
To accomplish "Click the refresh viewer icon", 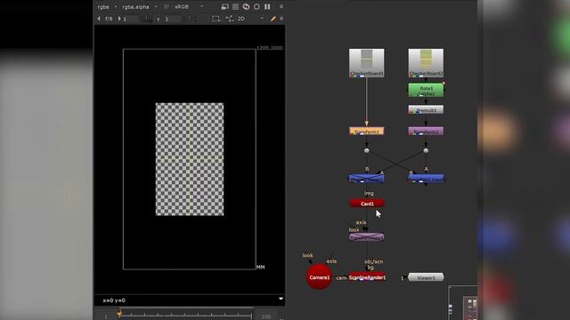I will pyautogui.click(x=246, y=6).
